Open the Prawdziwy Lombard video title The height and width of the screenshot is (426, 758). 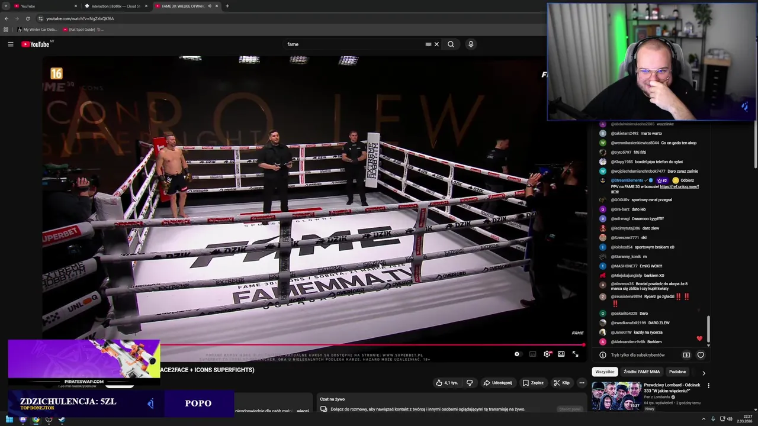672,388
